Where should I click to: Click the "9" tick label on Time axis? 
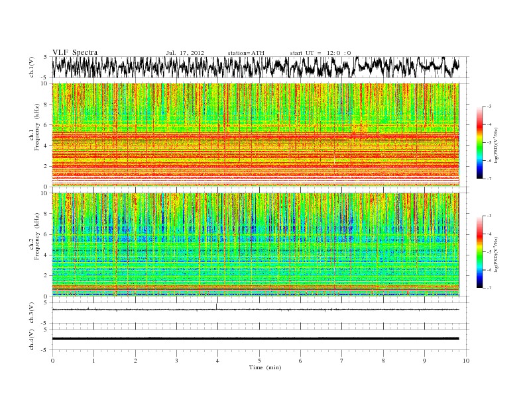(424, 361)
